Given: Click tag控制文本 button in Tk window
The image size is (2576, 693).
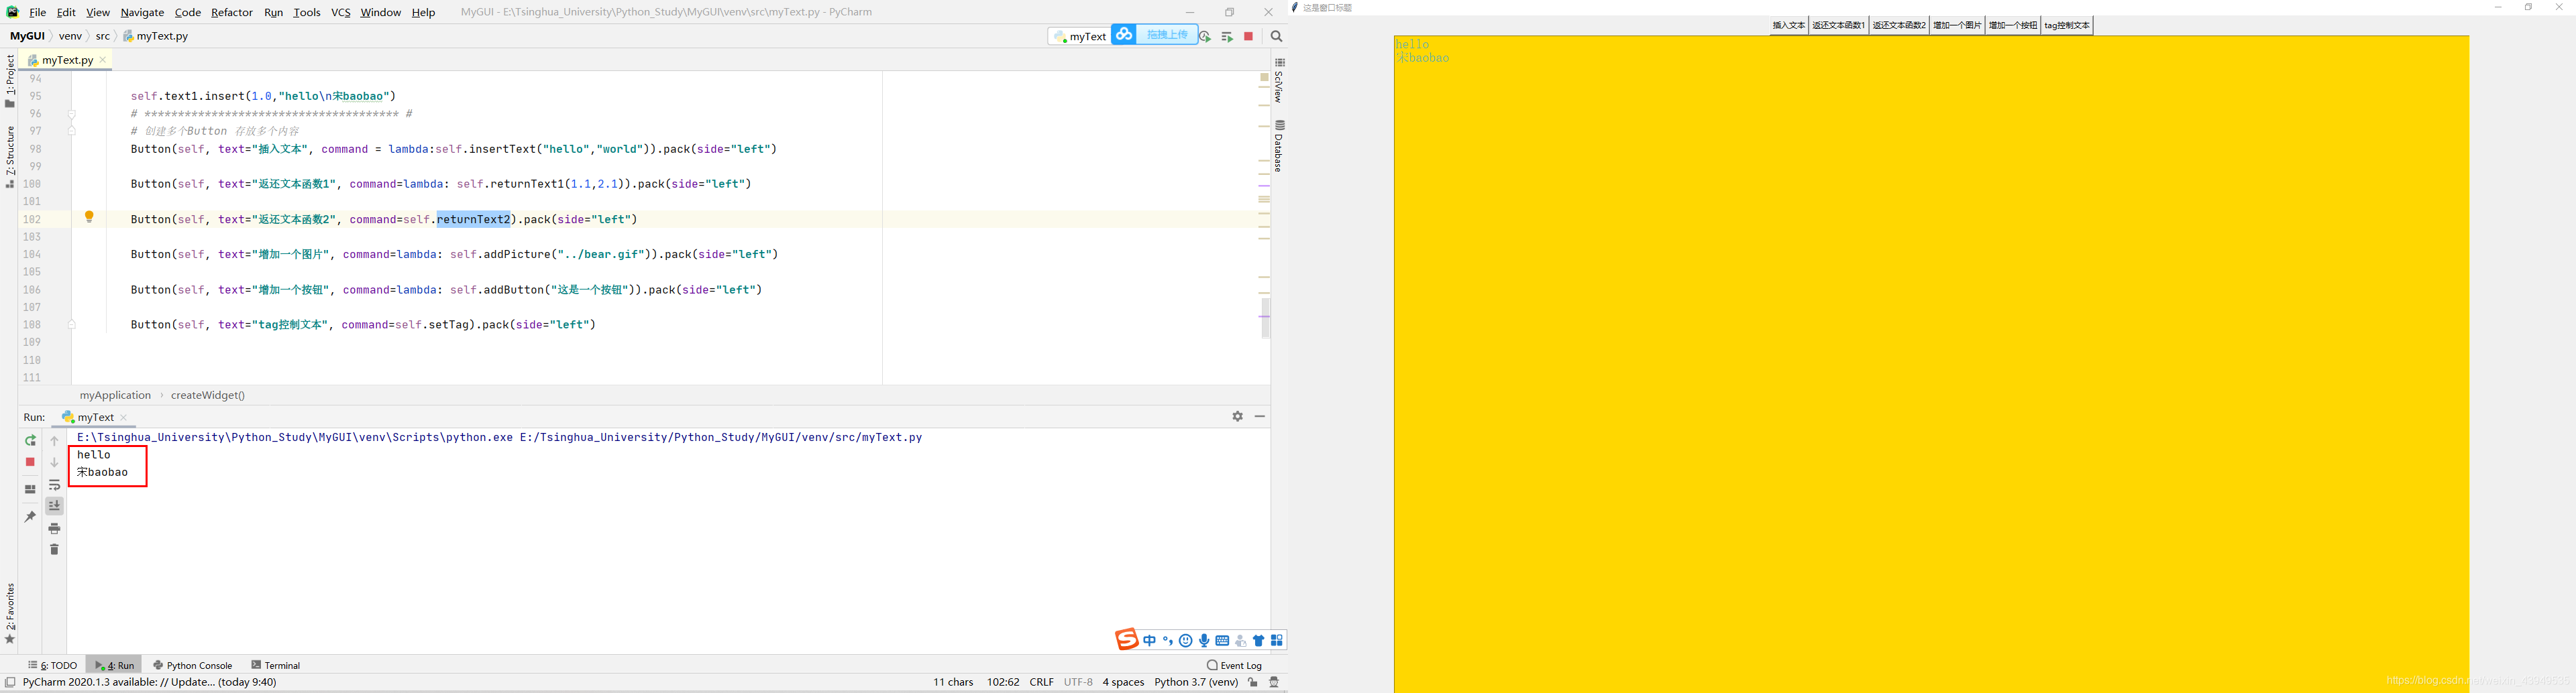Looking at the screenshot, I should click(x=2067, y=26).
